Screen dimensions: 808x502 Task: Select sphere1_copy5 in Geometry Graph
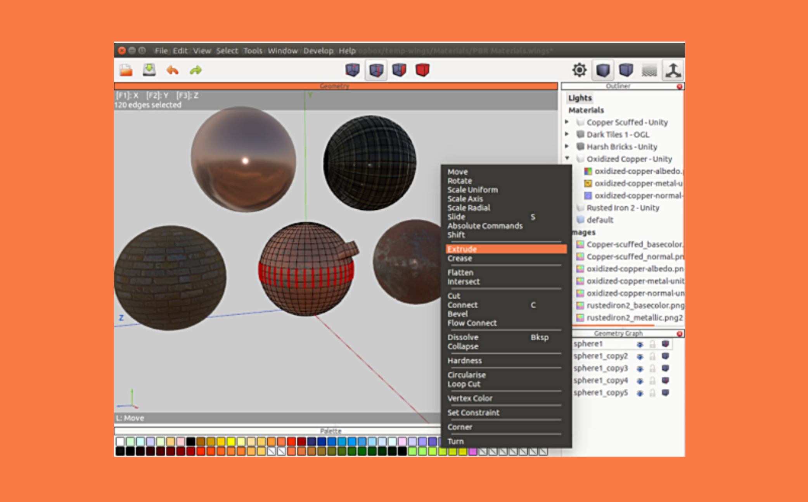[600, 393]
